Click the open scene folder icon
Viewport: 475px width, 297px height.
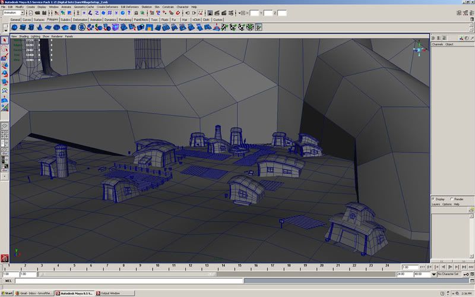37,13
